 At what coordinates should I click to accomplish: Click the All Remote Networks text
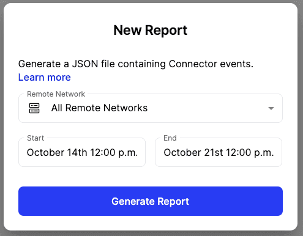click(99, 108)
